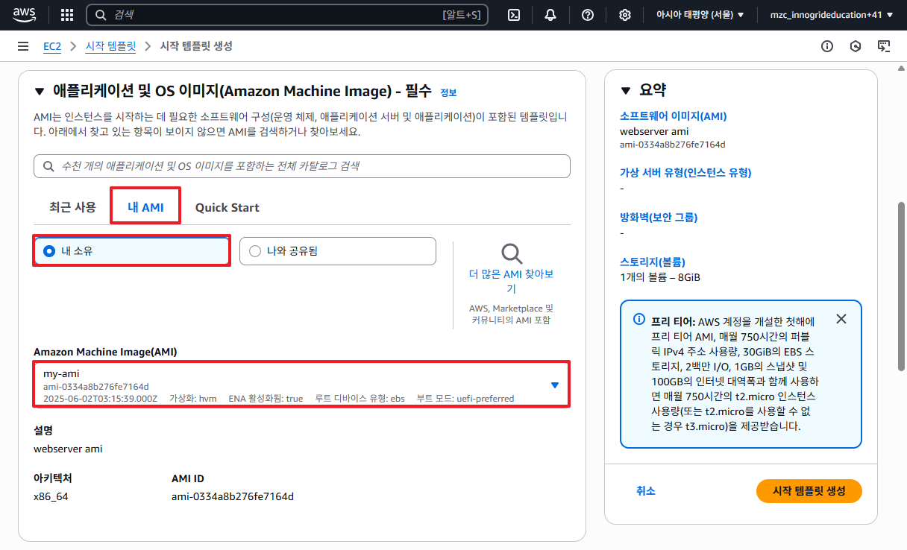Click the 시작 템플릿 생성 button

coord(809,491)
